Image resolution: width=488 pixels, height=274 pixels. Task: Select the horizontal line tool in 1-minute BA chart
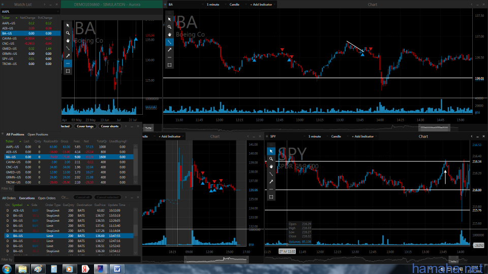pos(169,57)
